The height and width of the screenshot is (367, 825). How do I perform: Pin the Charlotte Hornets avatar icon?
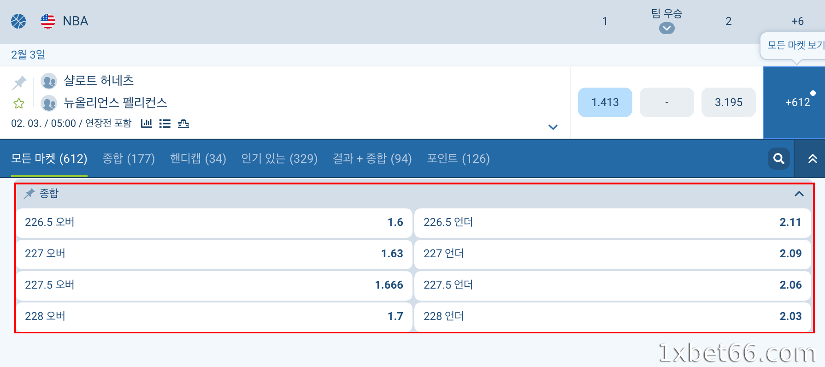coord(49,80)
